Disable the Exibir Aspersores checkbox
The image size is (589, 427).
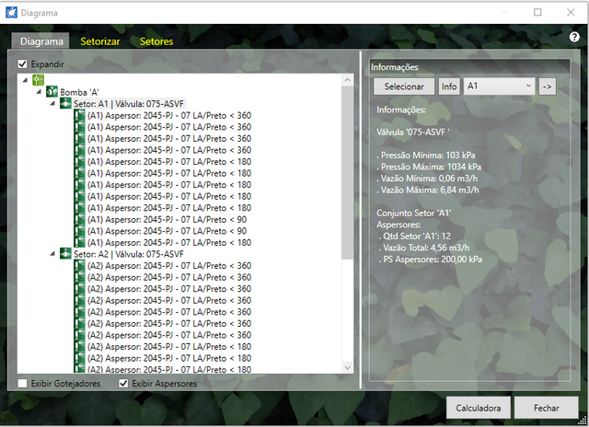[x=124, y=383]
